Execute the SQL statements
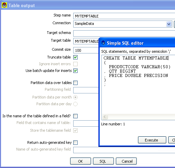The height and width of the screenshot is (168, 175). [x=152, y=140]
